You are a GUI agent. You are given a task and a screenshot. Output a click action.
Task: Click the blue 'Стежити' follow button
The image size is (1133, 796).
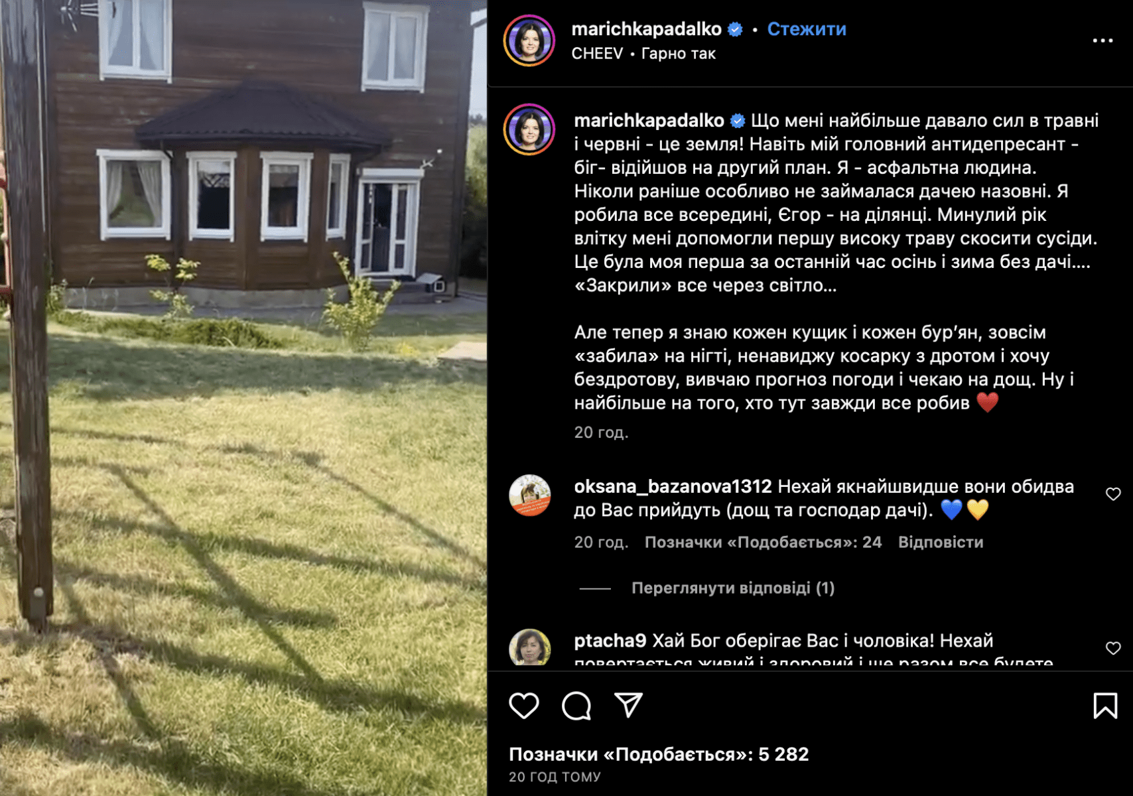(x=807, y=29)
